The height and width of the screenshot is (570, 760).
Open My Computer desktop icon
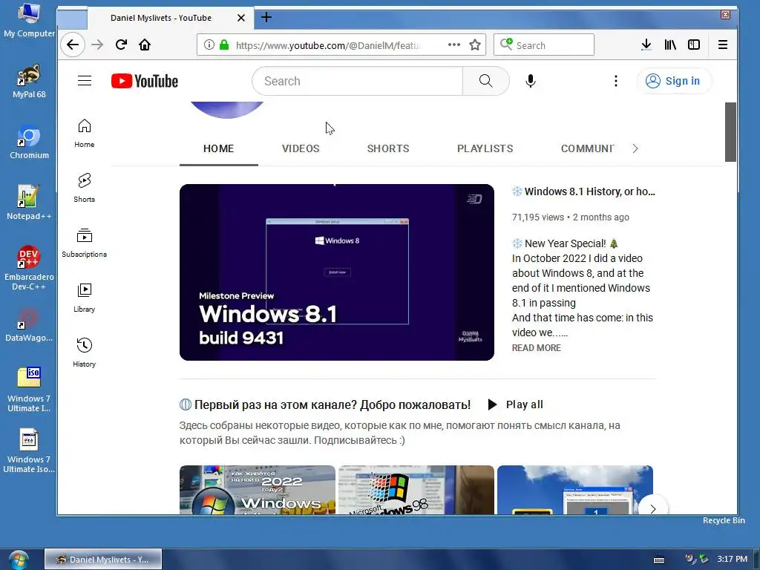pyautogui.click(x=29, y=20)
